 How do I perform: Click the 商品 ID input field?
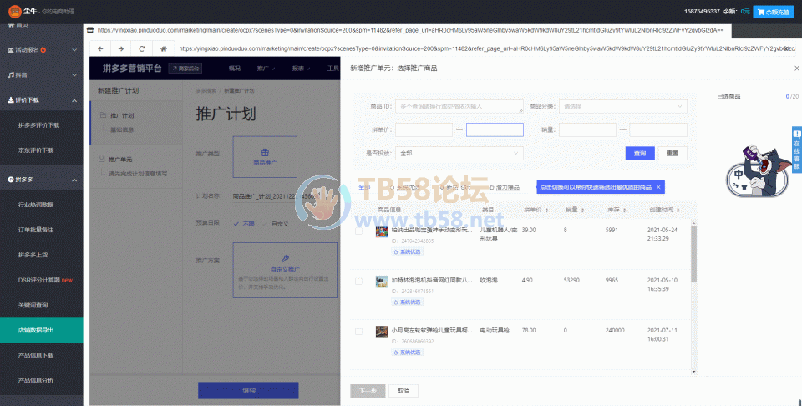[459, 106]
